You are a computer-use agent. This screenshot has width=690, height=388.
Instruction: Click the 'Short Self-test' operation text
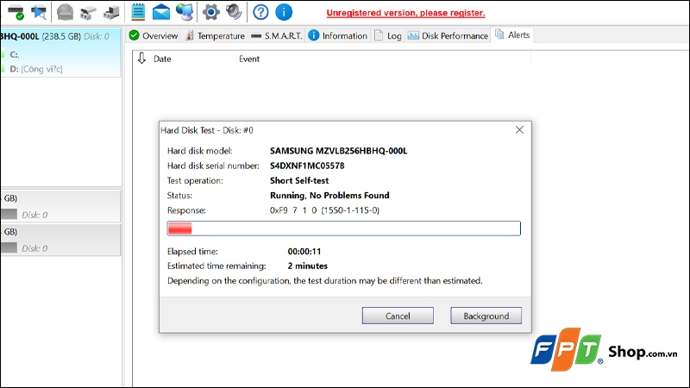point(299,181)
